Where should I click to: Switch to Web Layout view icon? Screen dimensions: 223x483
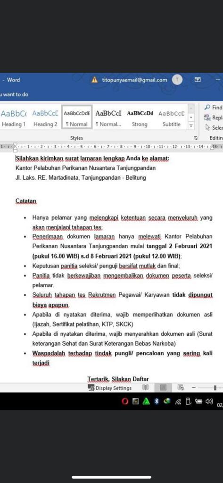coord(181,388)
